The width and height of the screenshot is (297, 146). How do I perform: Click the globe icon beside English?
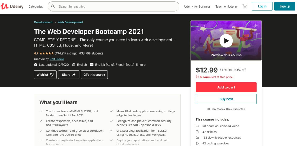tap(74, 65)
